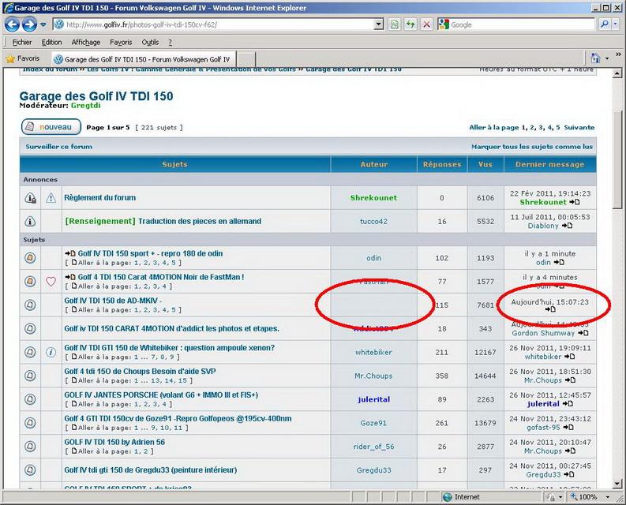Open author rider_of_56 profile
Screen dimensions: 626x505
tap(373, 447)
